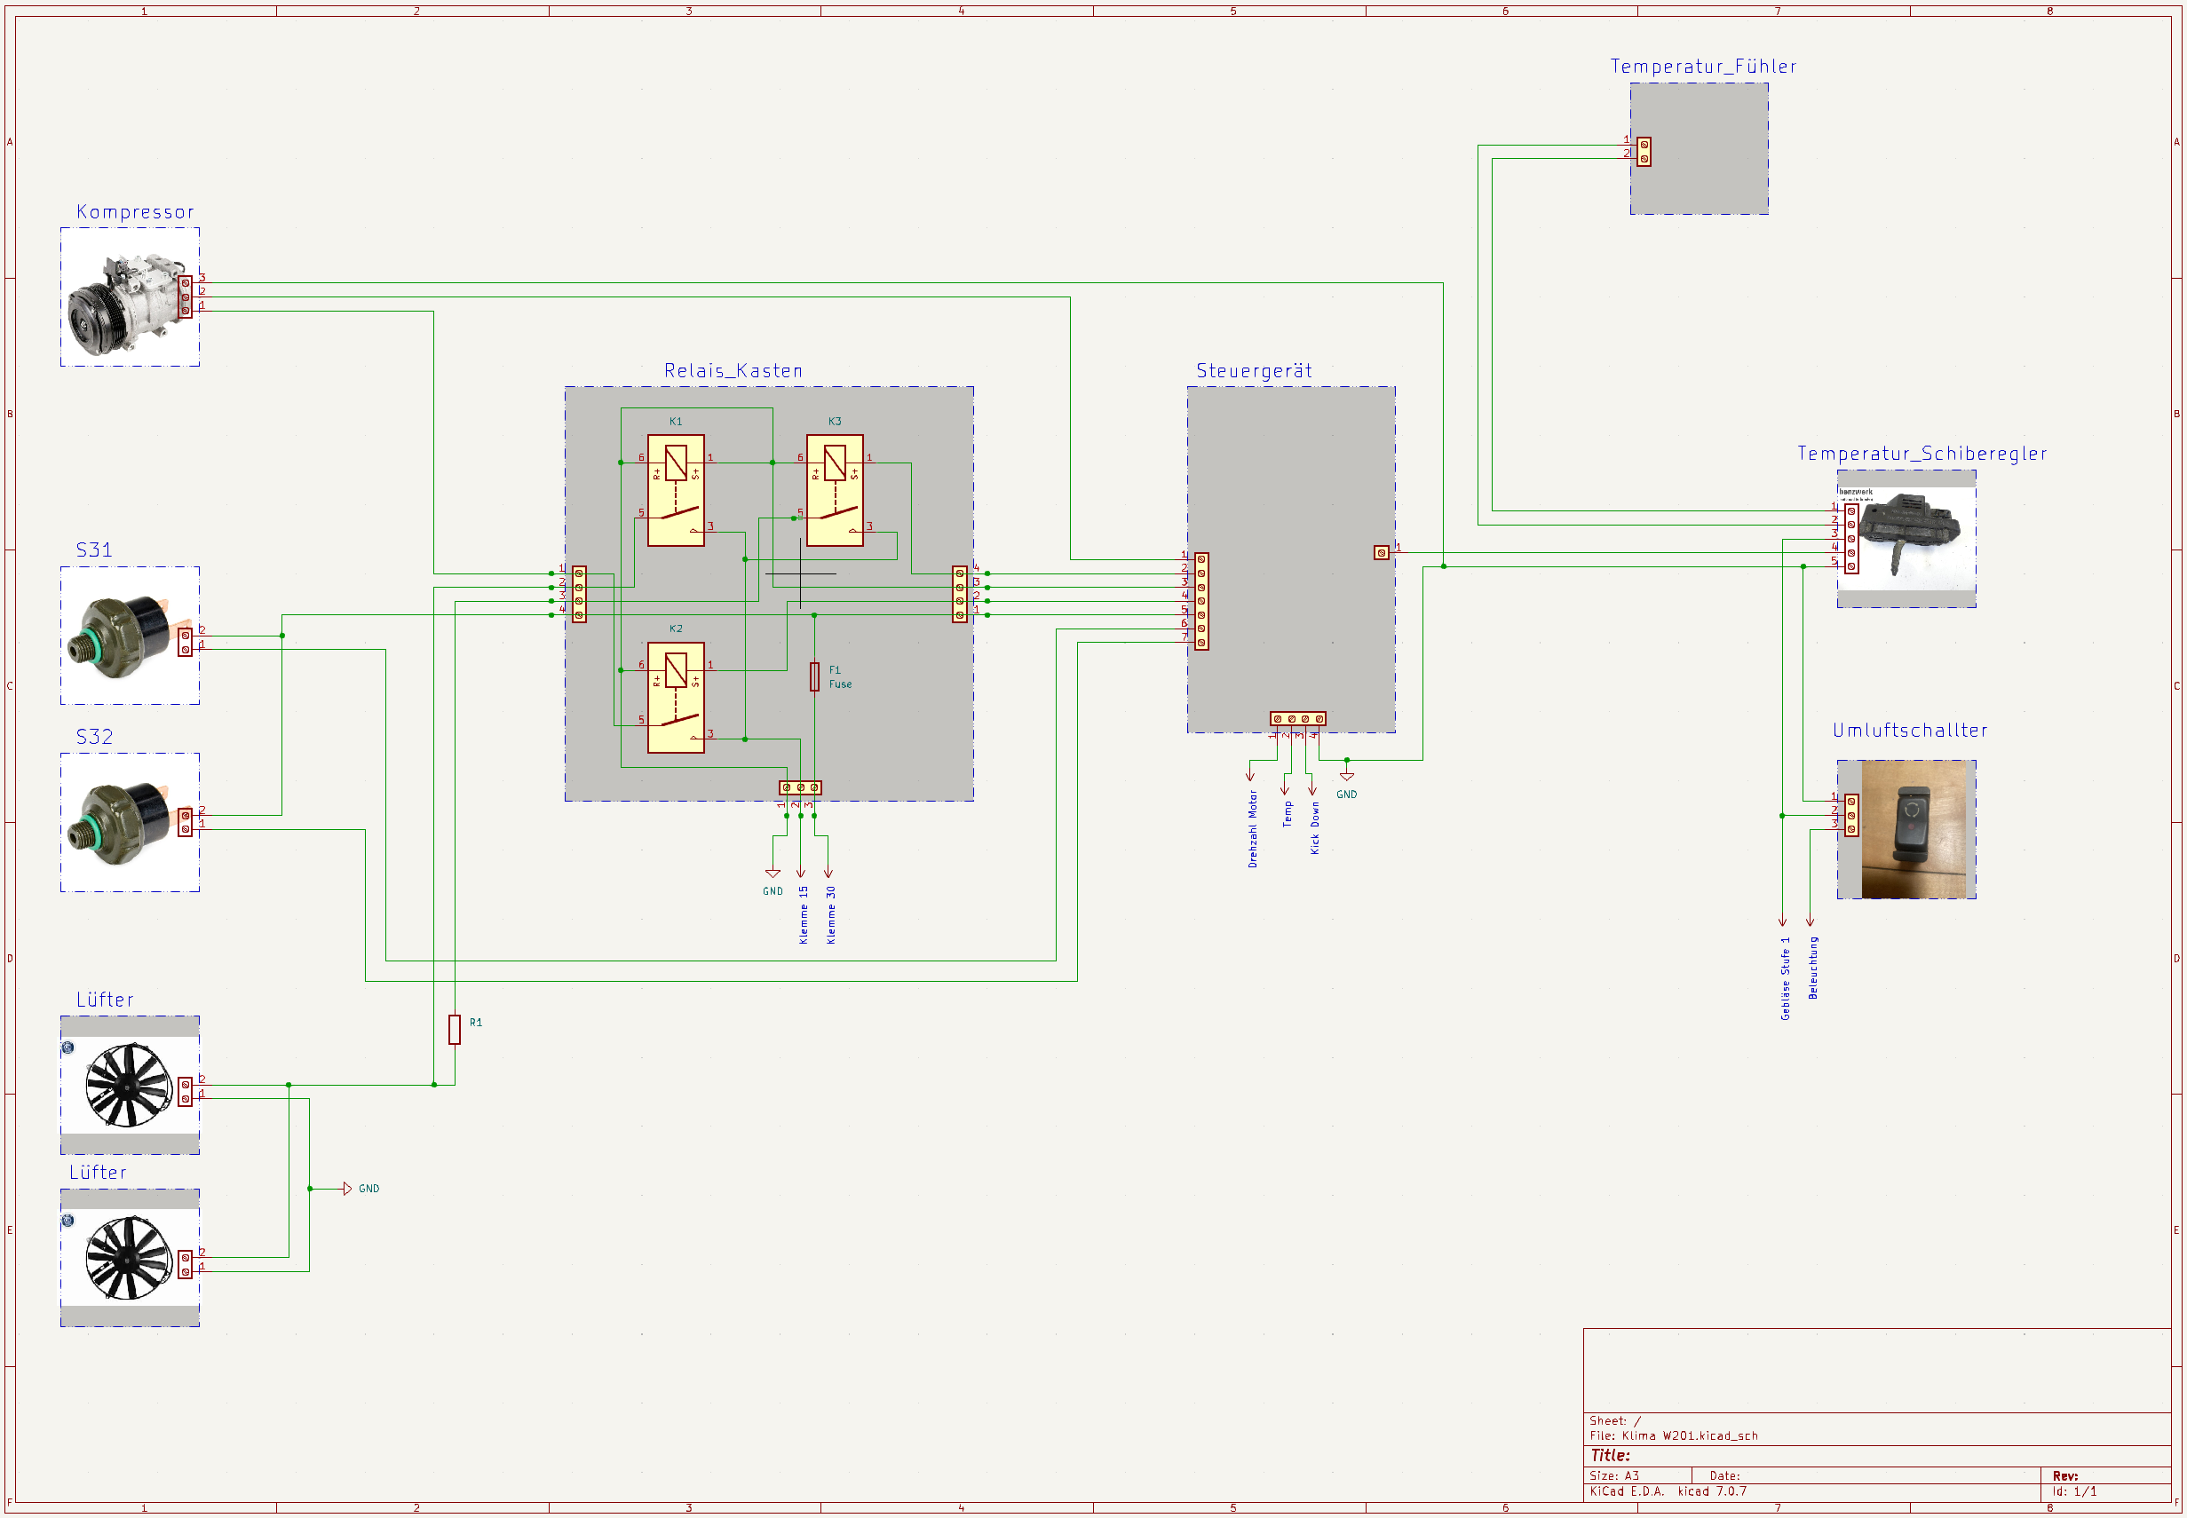Click the Umluftschalter switch photo
Image resolution: width=2187 pixels, height=1518 pixels.
(x=1913, y=829)
